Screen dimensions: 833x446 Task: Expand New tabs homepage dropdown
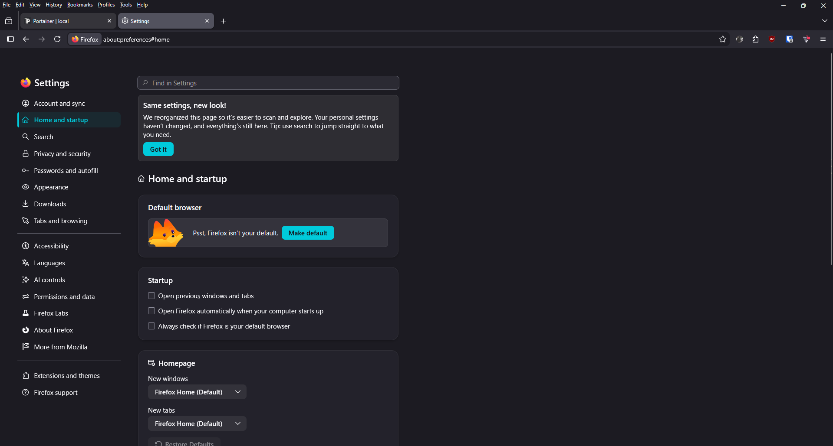[197, 423]
